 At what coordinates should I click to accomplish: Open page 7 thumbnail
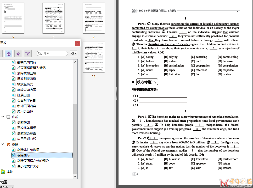(x=94, y=18)
